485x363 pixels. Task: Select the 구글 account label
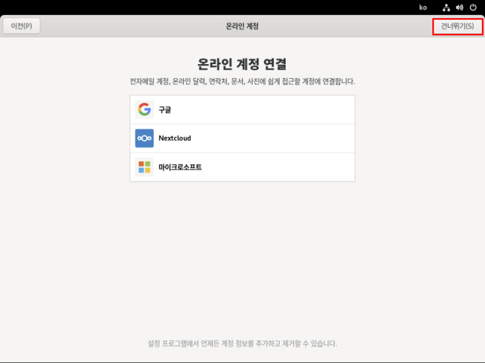(x=165, y=110)
